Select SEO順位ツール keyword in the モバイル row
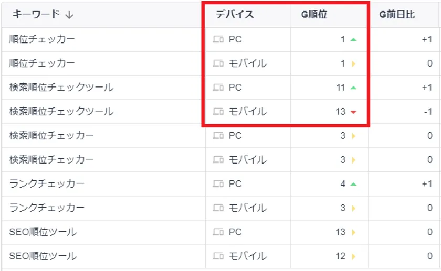This screenshot has width=441, height=271. click(x=43, y=256)
